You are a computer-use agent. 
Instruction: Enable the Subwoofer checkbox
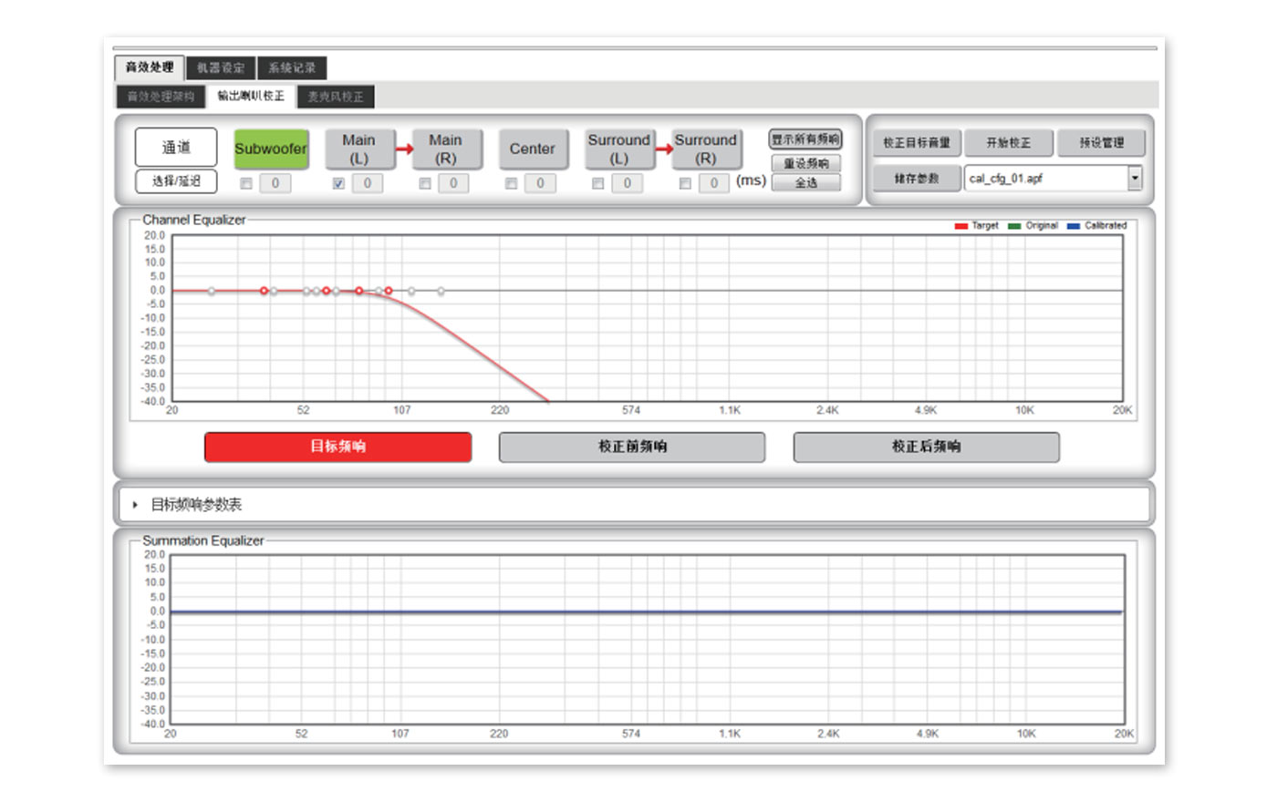246,183
